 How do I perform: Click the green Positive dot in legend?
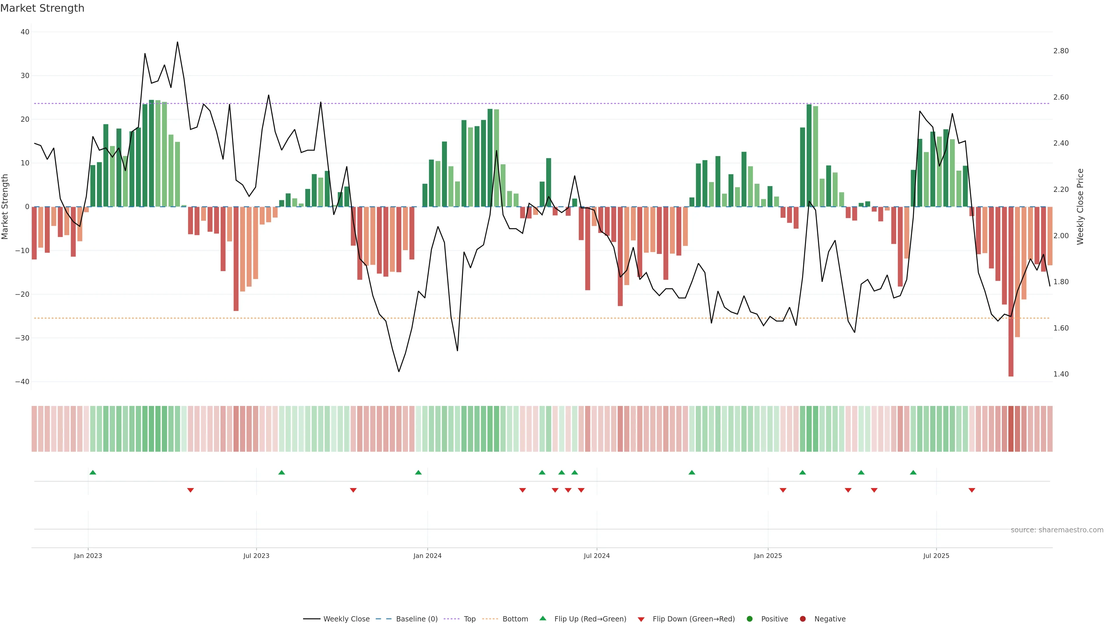click(x=749, y=619)
